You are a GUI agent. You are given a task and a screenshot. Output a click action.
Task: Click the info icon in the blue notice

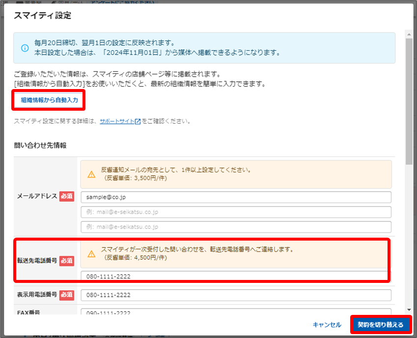(25, 48)
